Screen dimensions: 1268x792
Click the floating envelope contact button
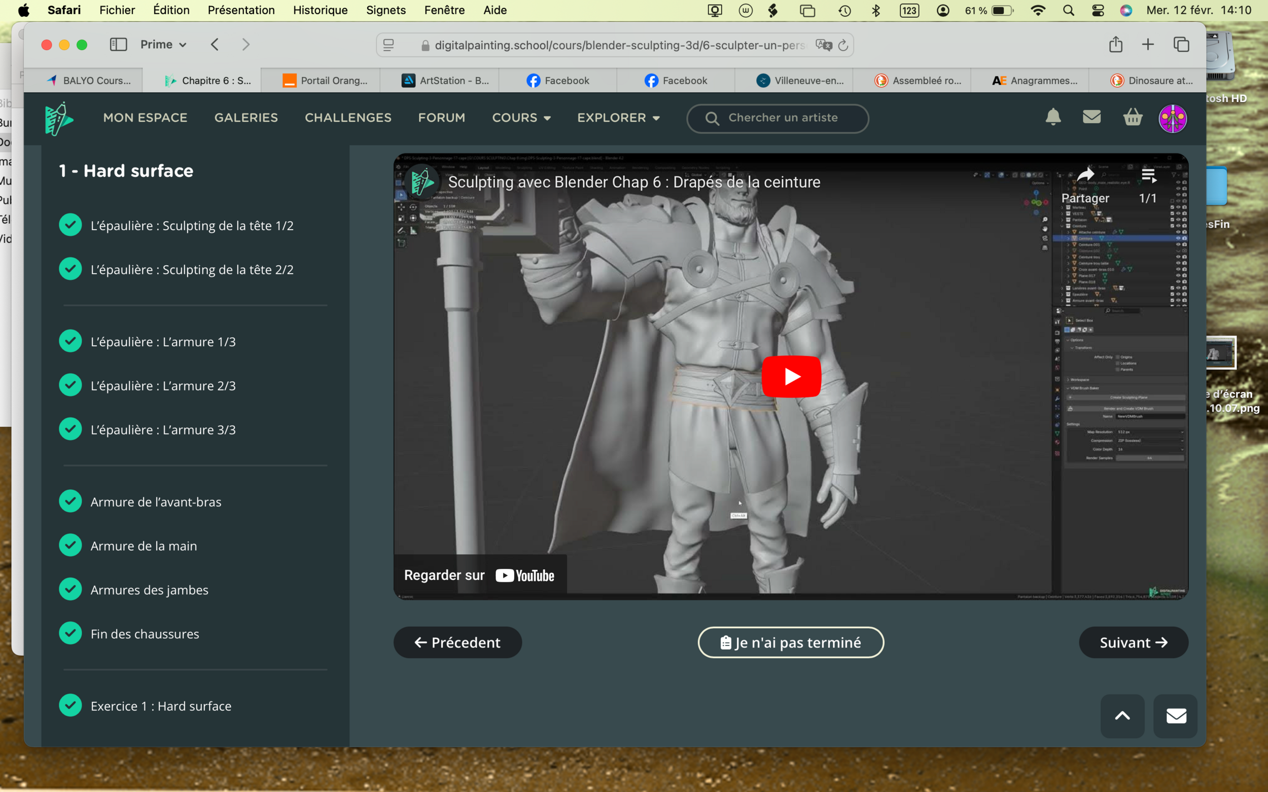tap(1175, 715)
